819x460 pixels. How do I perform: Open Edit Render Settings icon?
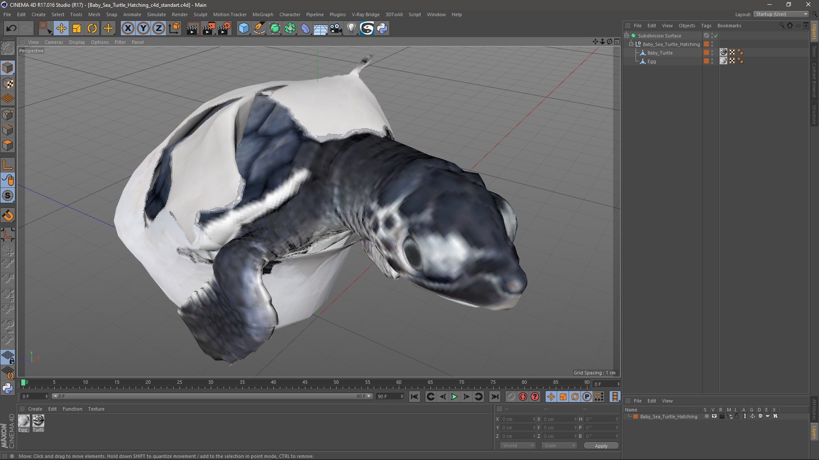[x=224, y=29]
